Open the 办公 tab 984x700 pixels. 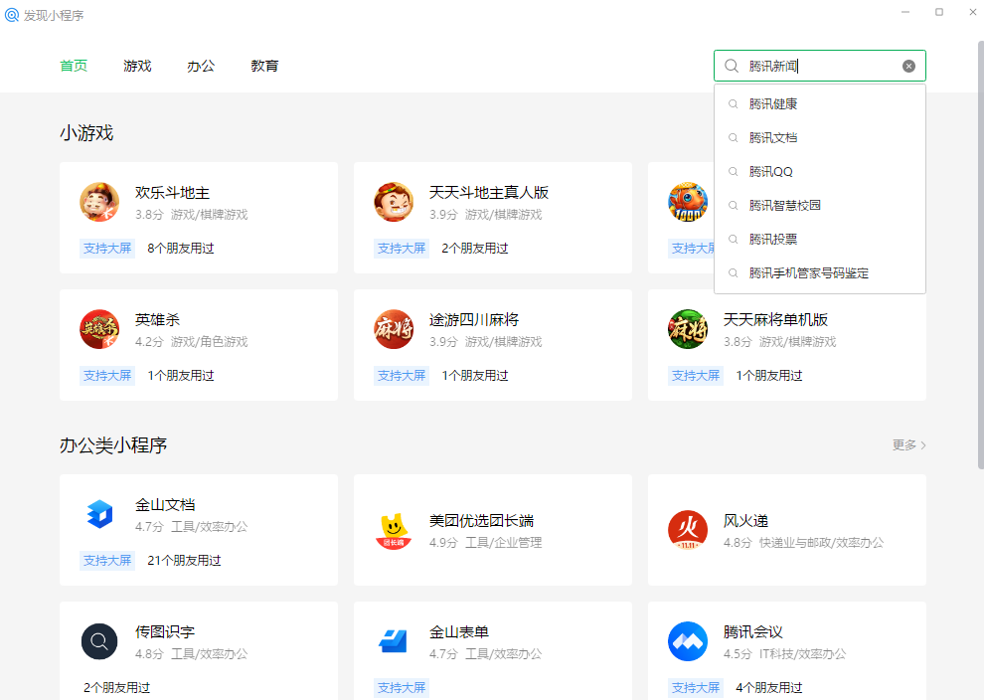[201, 66]
